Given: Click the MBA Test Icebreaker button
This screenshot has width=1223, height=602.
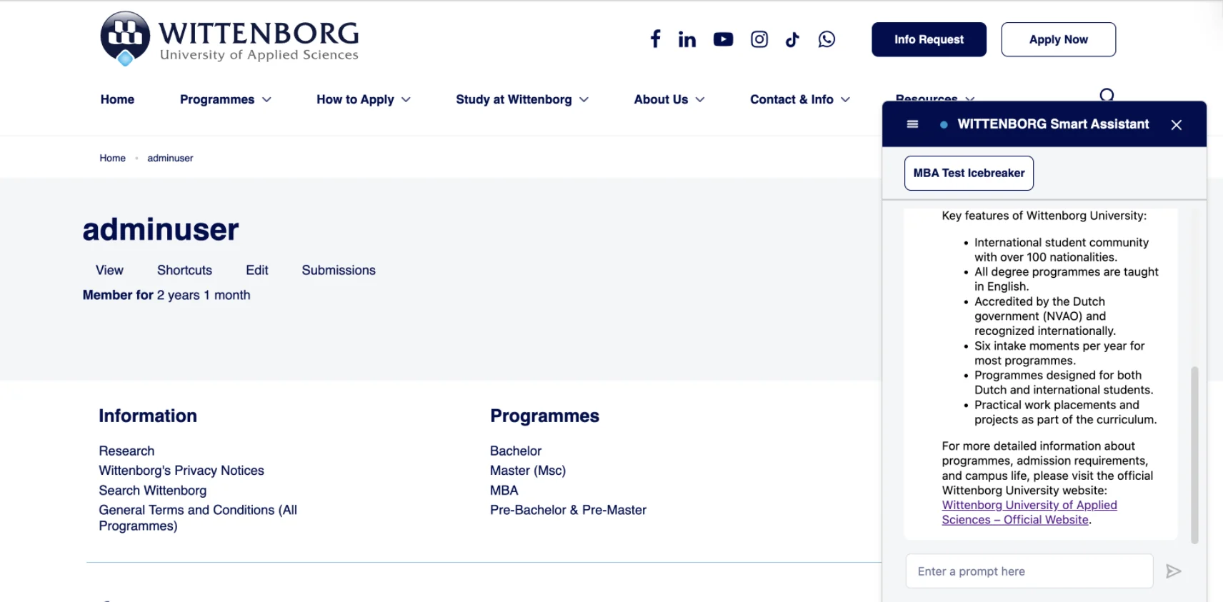Looking at the screenshot, I should click(969, 174).
